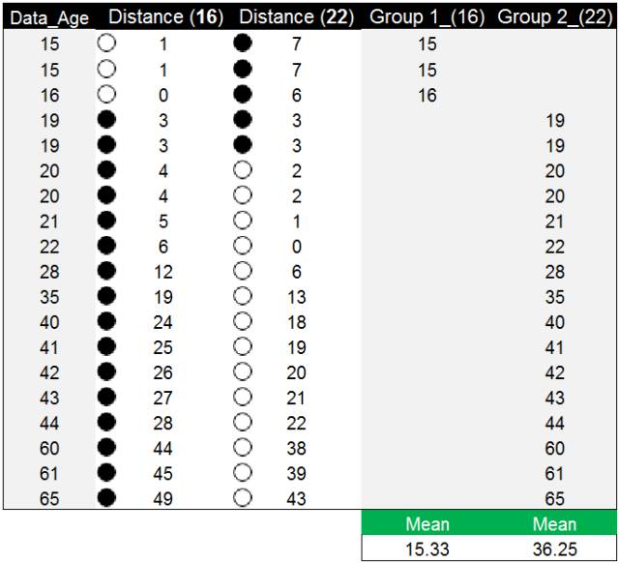The image size is (619, 563).
Task: Select the filled circle next to distance 12
Action: click(106, 271)
